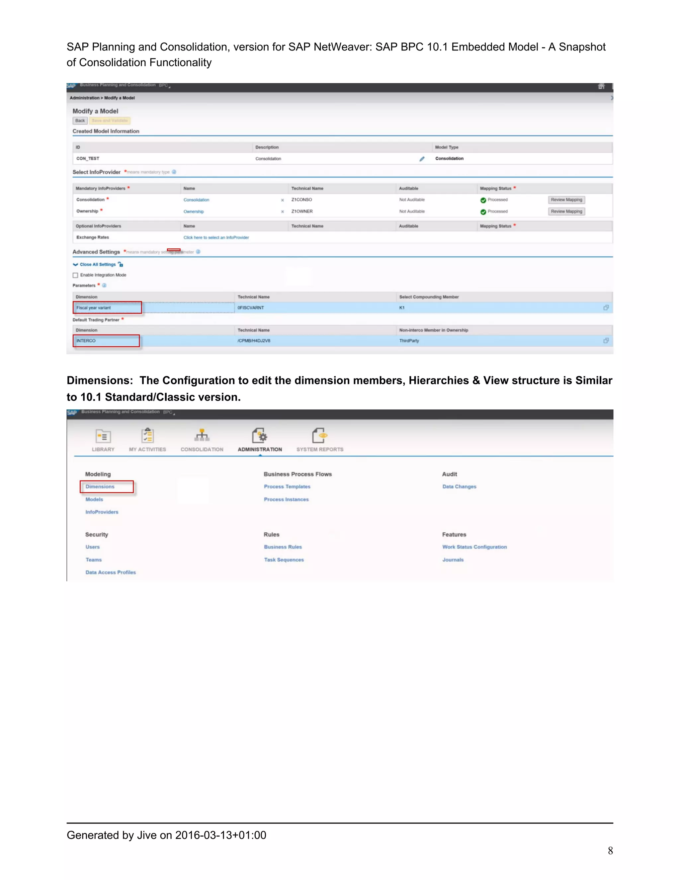This screenshot has height=880, width=680.
Task: Click the Library icon
Action: click(x=103, y=436)
